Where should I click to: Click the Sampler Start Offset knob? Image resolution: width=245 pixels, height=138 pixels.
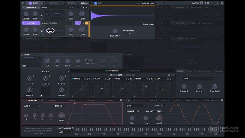[115, 31]
